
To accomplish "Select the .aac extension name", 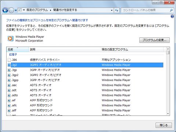I will tap(14, 85).
